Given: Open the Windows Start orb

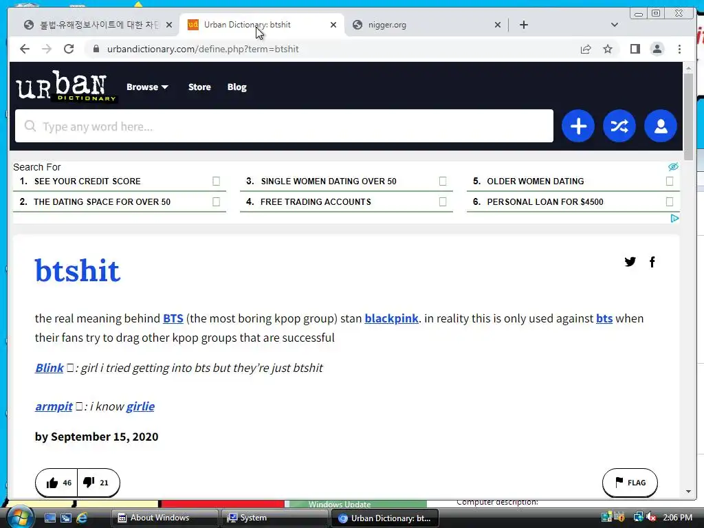Looking at the screenshot, I should [20, 517].
